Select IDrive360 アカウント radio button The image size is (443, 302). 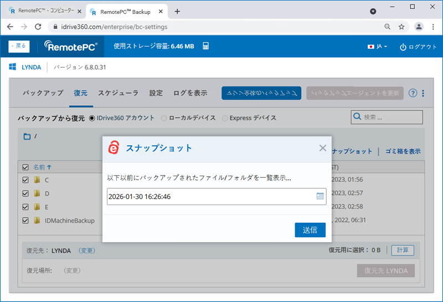tap(92, 118)
